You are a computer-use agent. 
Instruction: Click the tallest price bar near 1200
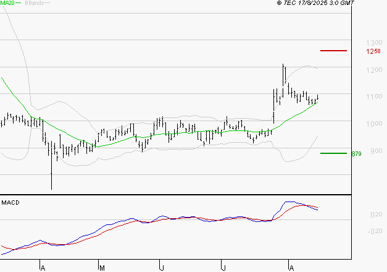click(x=283, y=74)
